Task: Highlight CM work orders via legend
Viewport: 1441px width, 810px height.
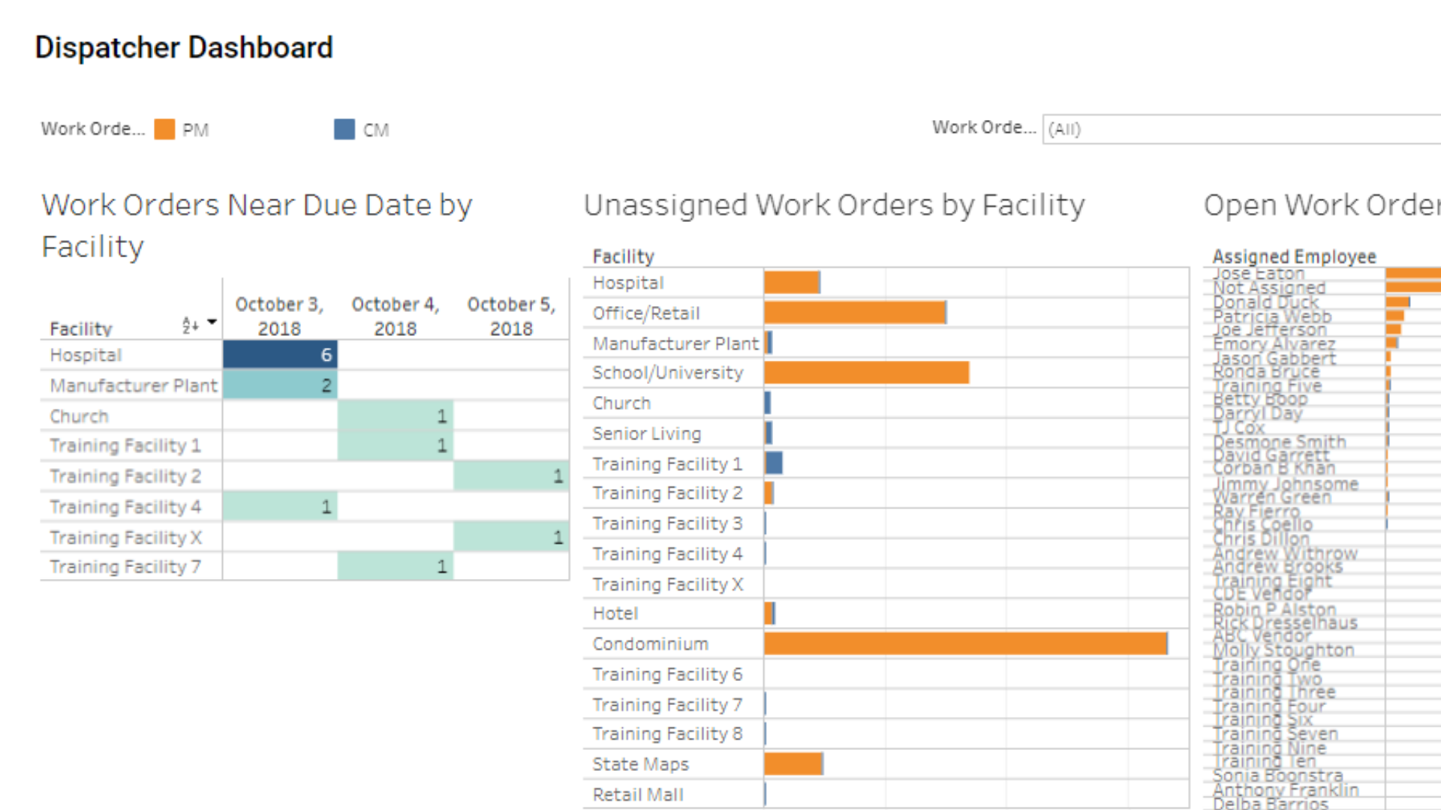Action: tap(343, 129)
